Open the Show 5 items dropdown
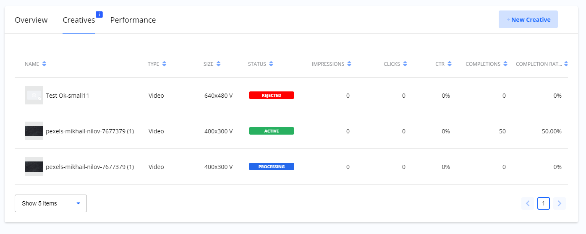586x234 pixels. coord(51,203)
